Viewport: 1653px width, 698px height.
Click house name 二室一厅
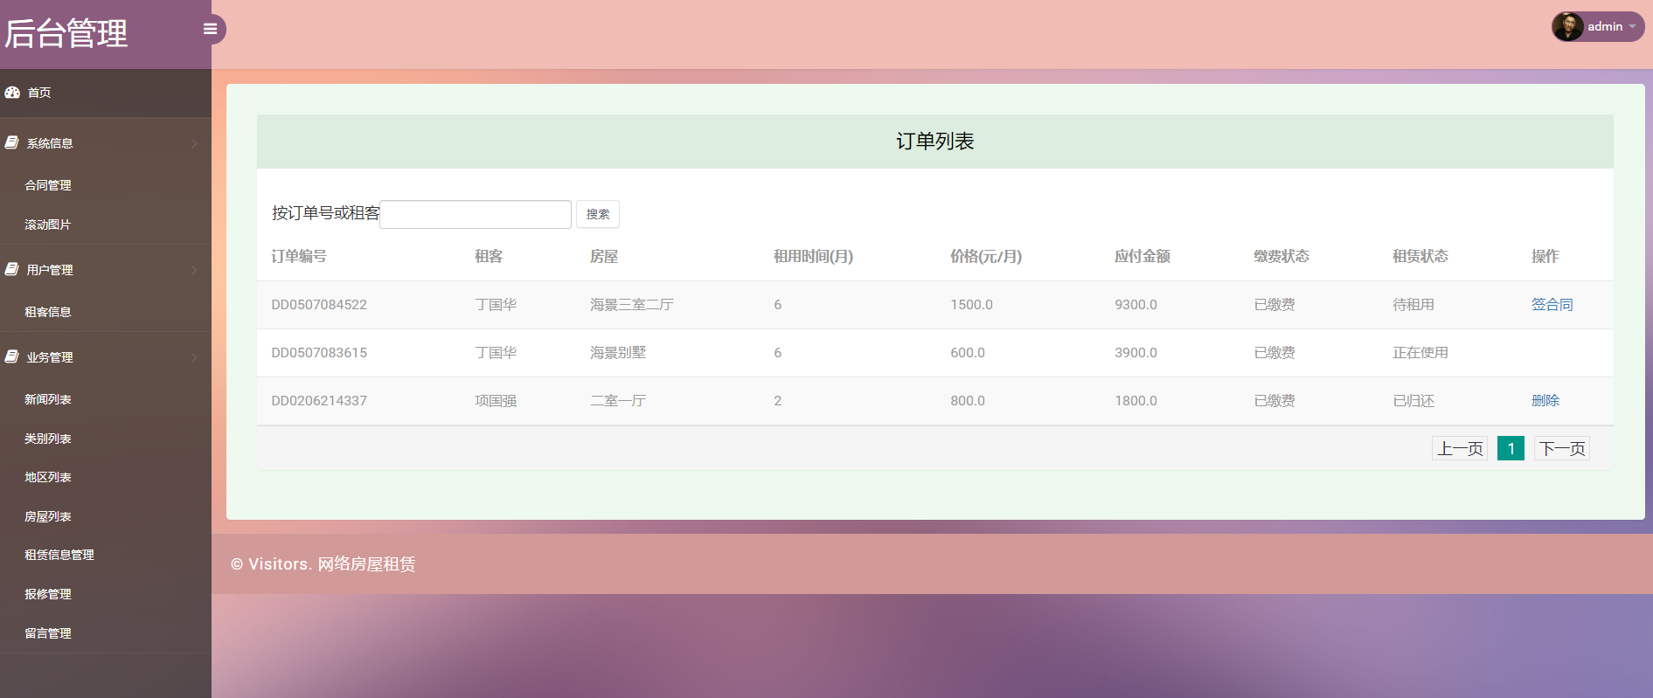[618, 401]
